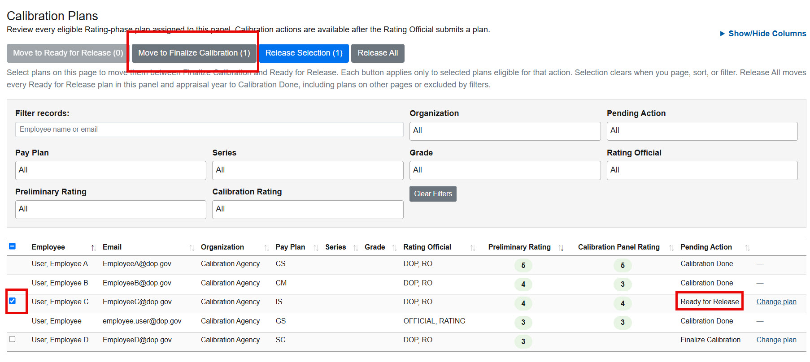Open the Calibration Rating filter dropdown
The width and height of the screenshot is (810, 362).
pos(308,209)
